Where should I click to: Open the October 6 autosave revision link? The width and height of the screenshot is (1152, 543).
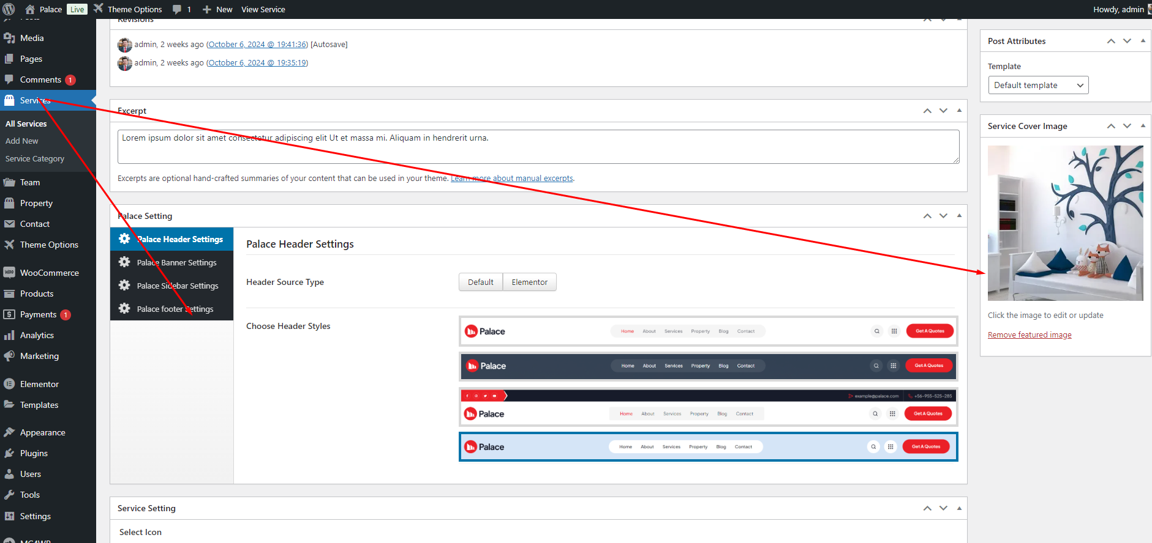tap(257, 45)
